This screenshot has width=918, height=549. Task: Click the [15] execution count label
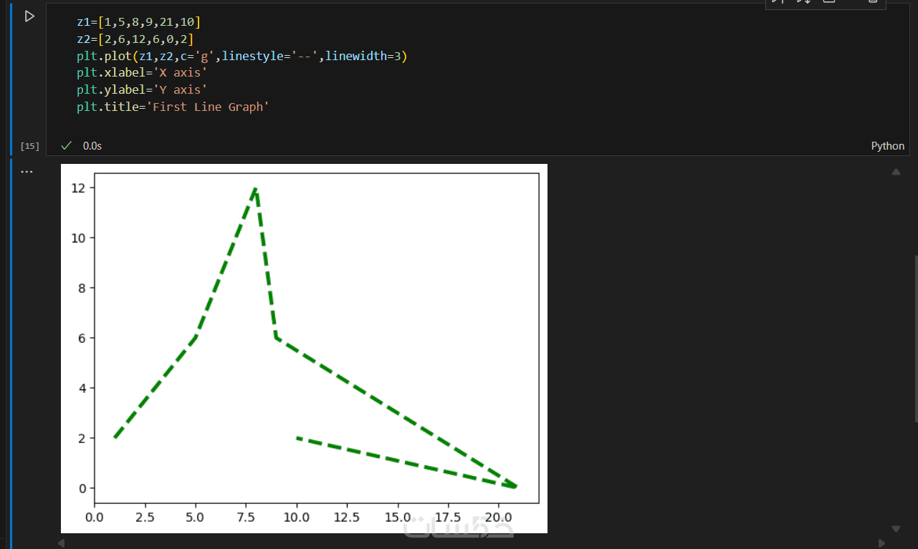click(x=30, y=146)
